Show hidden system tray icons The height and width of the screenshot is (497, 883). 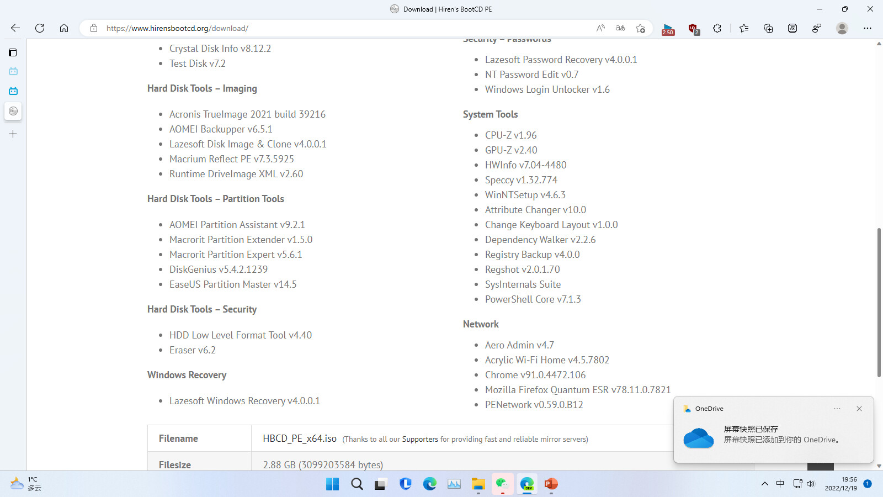[x=765, y=484]
